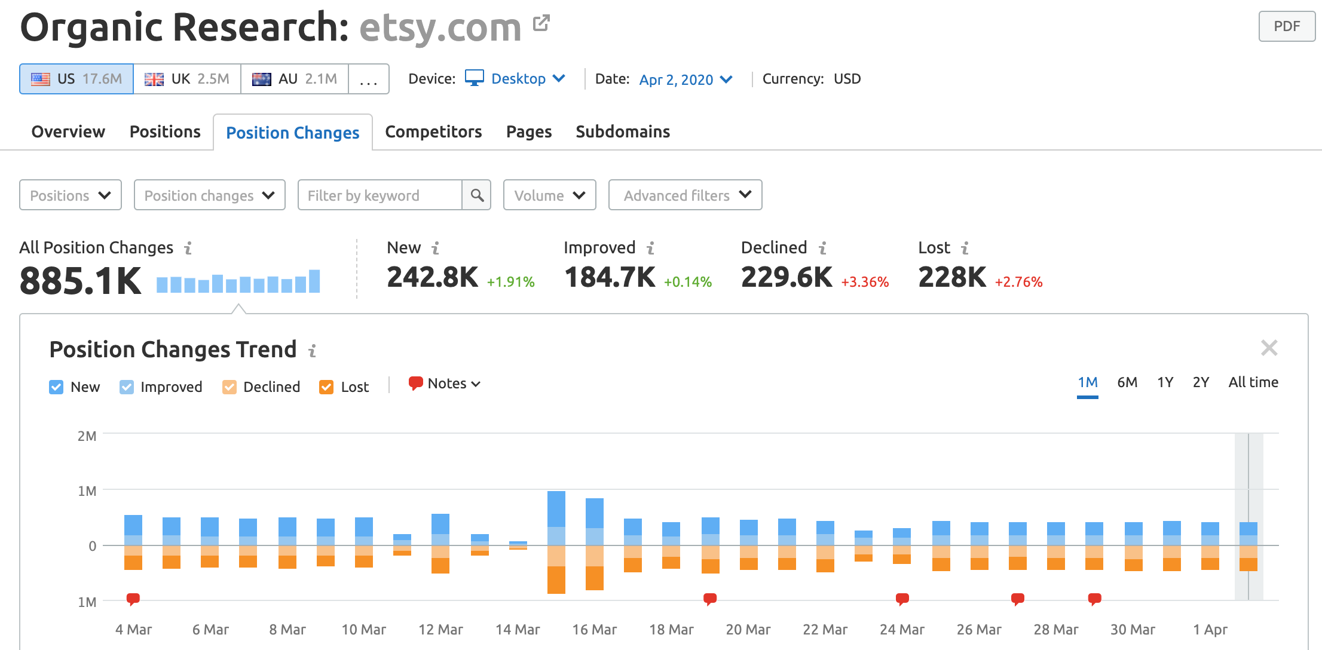Show more country databases with ellipsis
The height and width of the screenshot is (650, 1322).
pos(369,79)
